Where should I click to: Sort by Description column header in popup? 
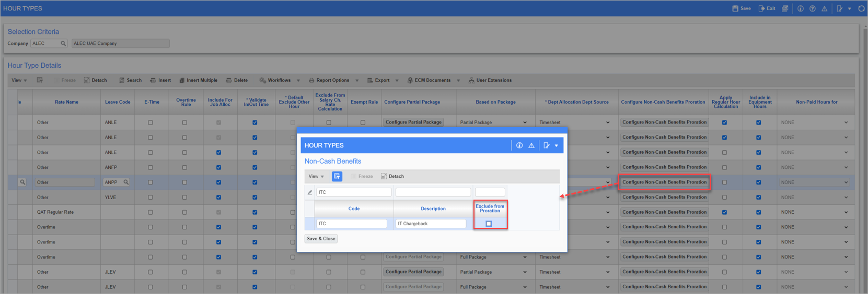click(x=433, y=209)
